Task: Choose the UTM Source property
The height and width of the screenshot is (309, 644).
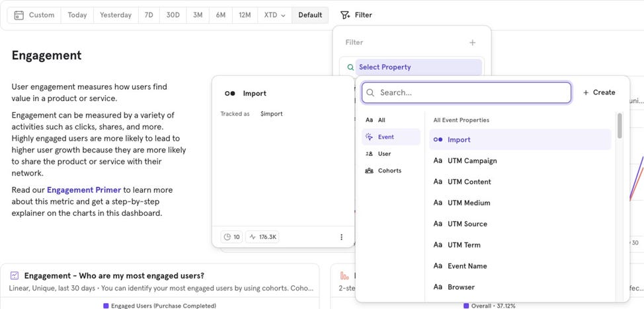Action: (x=520, y=224)
